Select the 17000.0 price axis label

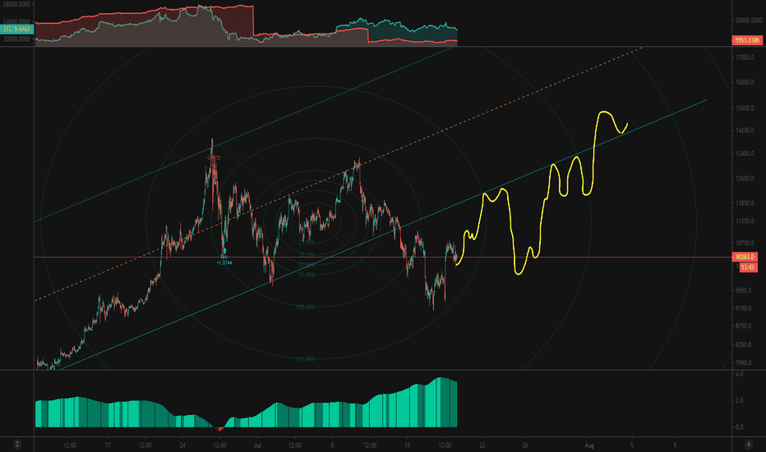[745, 58]
